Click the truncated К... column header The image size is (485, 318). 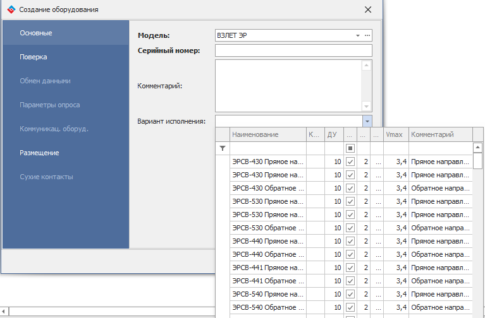pyautogui.click(x=316, y=134)
